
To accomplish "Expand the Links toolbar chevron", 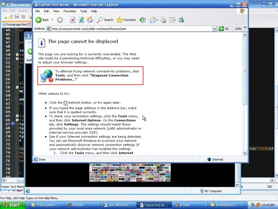I will tap(245, 27).
